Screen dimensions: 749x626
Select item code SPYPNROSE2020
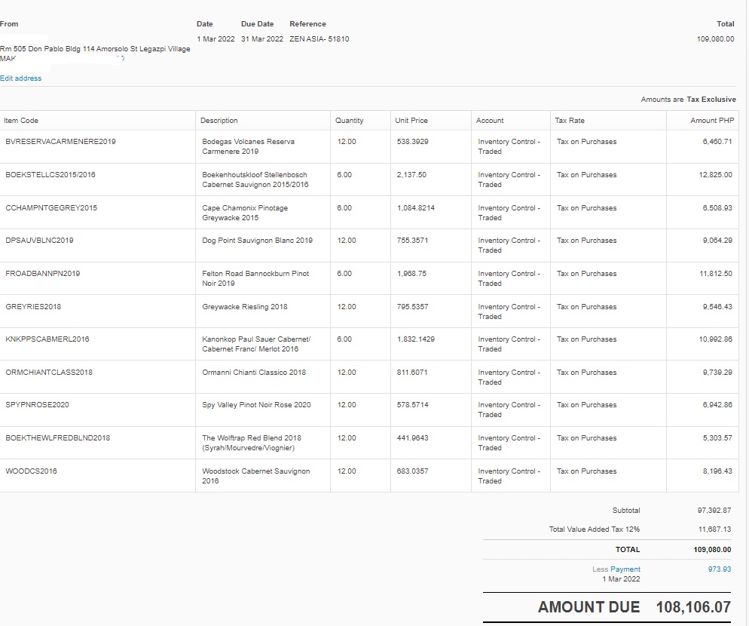(37, 404)
